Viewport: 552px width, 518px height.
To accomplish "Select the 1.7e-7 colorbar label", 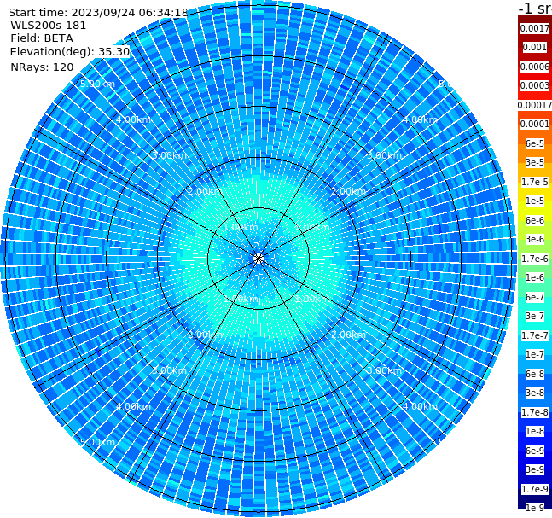I will coord(535,335).
